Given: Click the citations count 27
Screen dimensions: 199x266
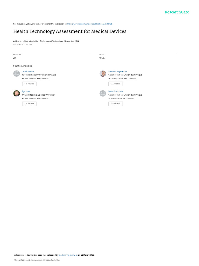Looking at the screenshot, I should click(15, 58).
